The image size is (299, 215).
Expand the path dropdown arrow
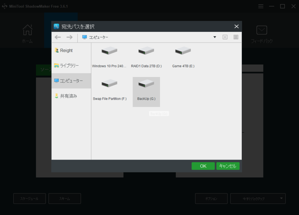pyautogui.click(x=215, y=37)
